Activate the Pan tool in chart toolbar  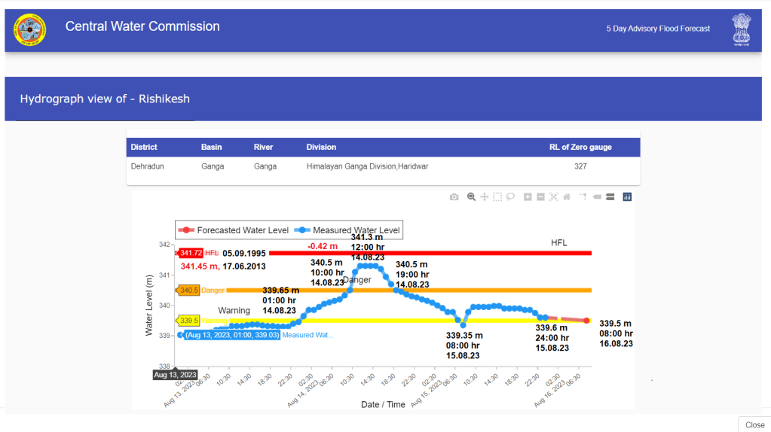[485, 197]
